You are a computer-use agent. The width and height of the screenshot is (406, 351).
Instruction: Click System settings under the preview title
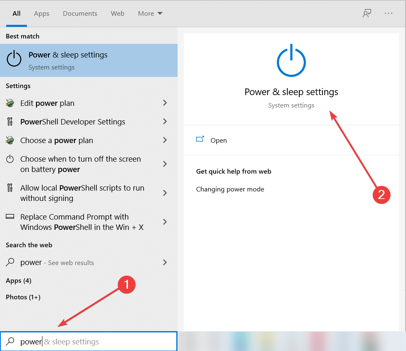[291, 105]
